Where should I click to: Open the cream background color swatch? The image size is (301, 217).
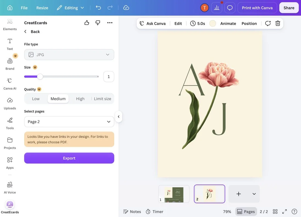click(213, 23)
